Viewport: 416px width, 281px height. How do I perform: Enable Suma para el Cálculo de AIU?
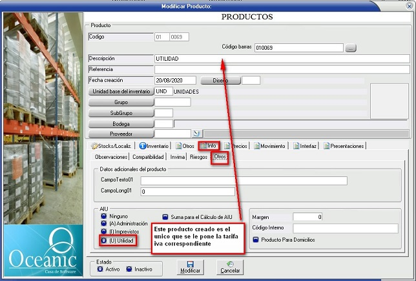point(165,218)
